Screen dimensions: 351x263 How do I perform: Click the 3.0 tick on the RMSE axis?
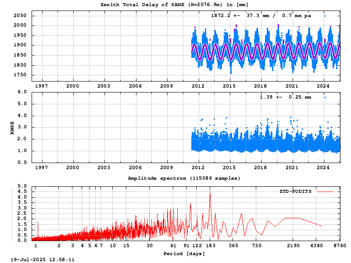tap(22, 127)
